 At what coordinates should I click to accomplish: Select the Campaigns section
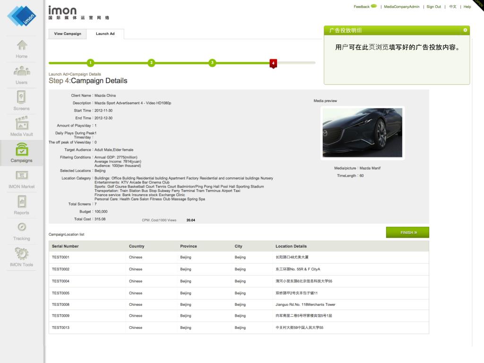pos(22,153)
